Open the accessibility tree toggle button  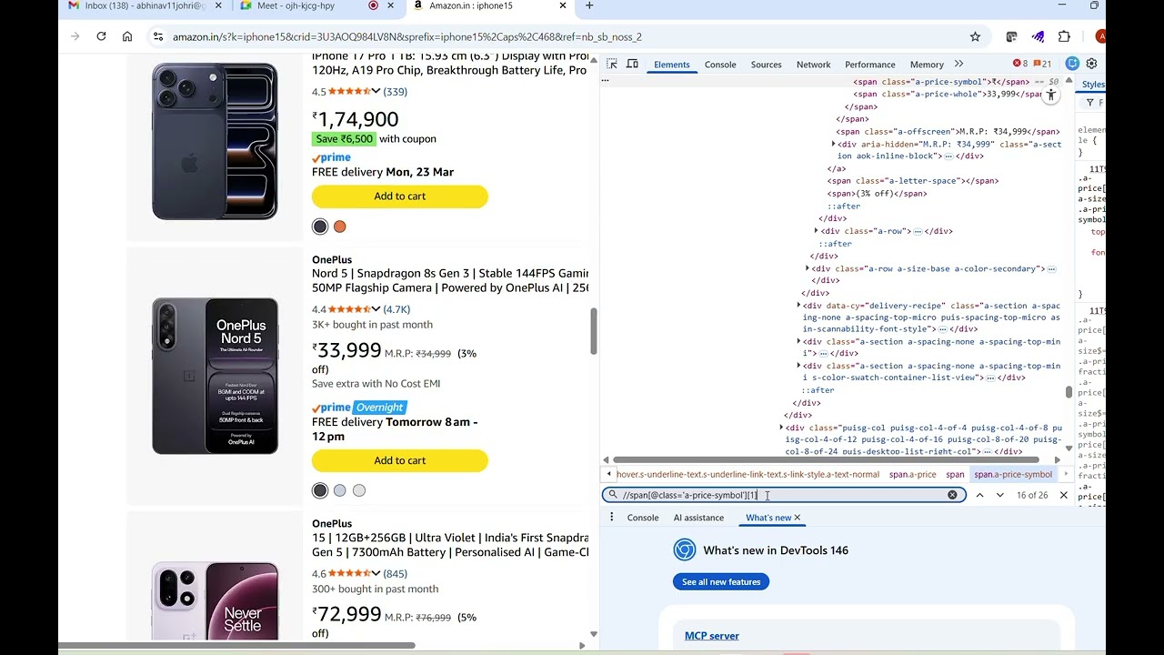coord(1050,95)
